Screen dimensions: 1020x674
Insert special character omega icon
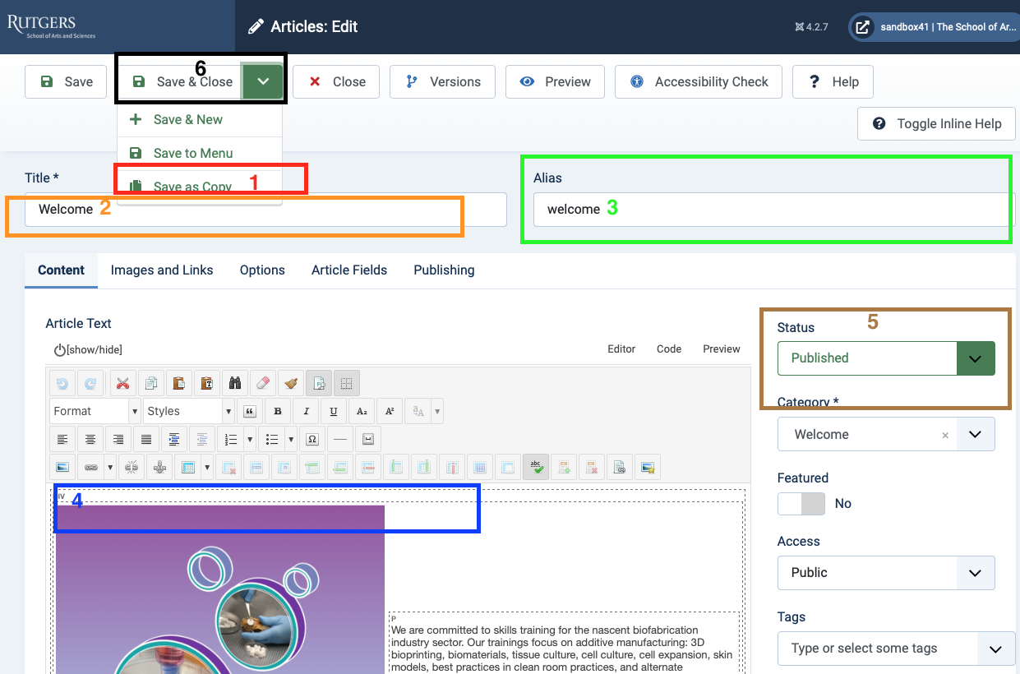click(312, 439)
